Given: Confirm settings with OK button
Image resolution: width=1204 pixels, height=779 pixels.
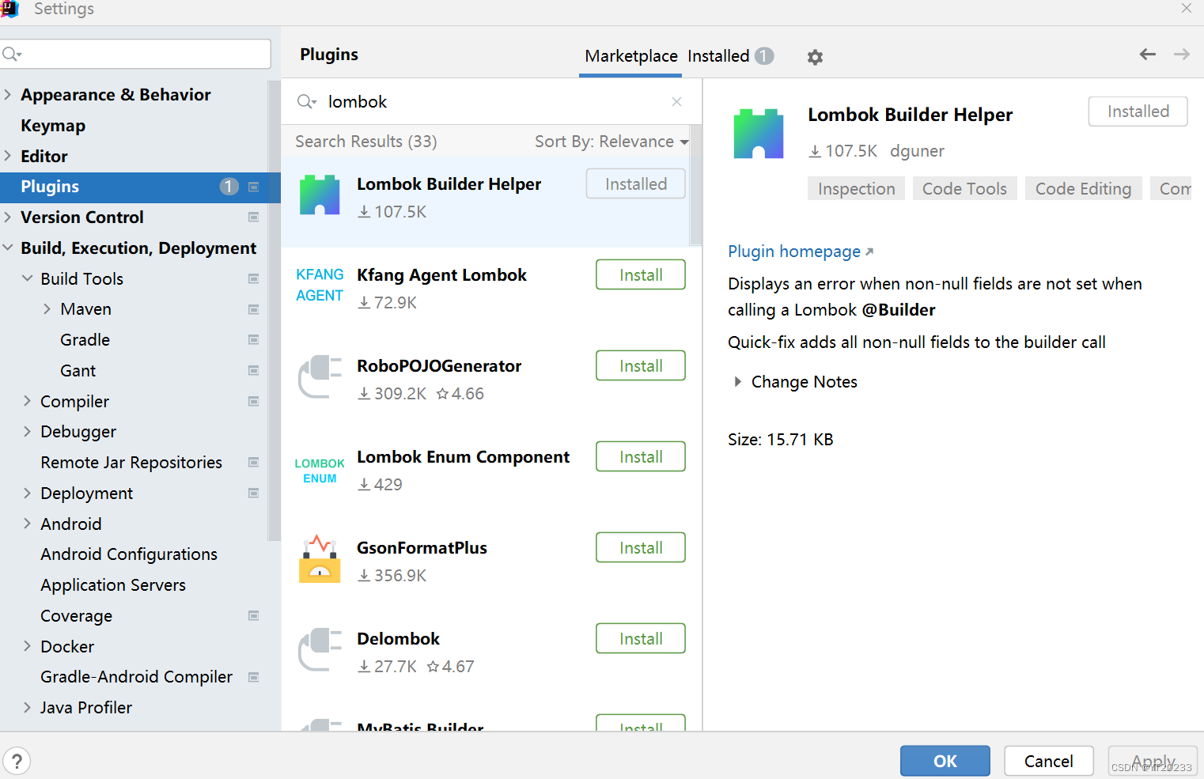Looking at the screenshot, I should (945, 761).
